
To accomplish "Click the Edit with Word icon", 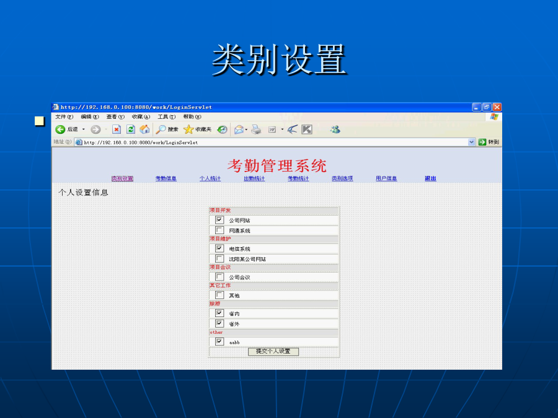I will [272, 130].
